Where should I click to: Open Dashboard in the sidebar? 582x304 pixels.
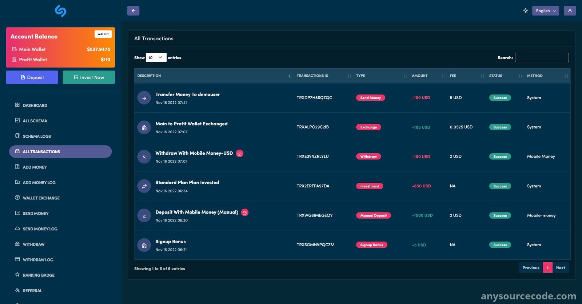click(x=60, y=105)
